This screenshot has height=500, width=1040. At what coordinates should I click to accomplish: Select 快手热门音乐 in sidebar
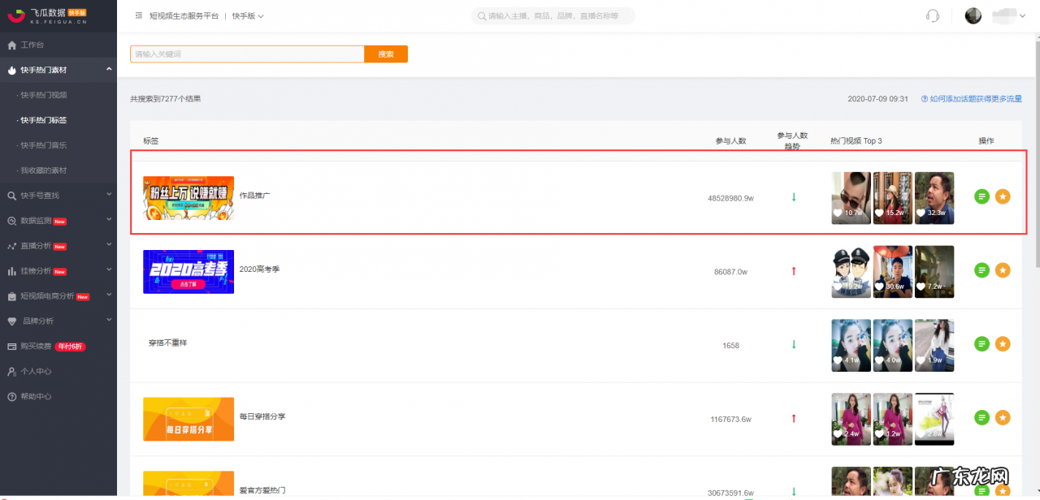click(x=44, y=145)
